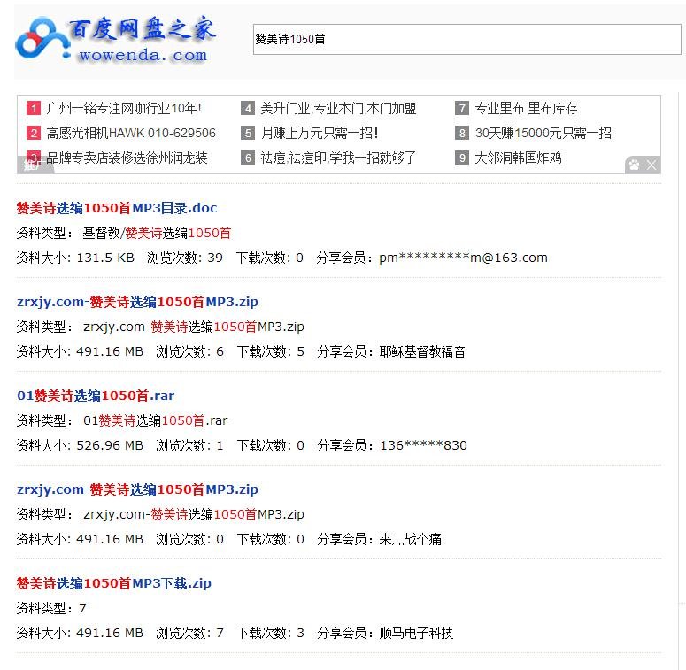Click sharer name 顺马电子科技
686x670 pixels.
pos(416,633)
